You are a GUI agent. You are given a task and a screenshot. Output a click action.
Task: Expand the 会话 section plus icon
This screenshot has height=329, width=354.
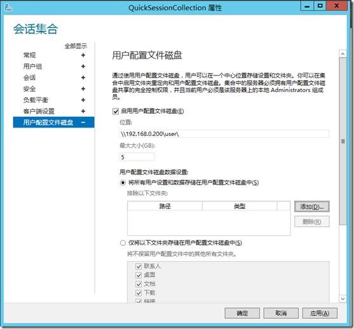[x=83, y=77]
